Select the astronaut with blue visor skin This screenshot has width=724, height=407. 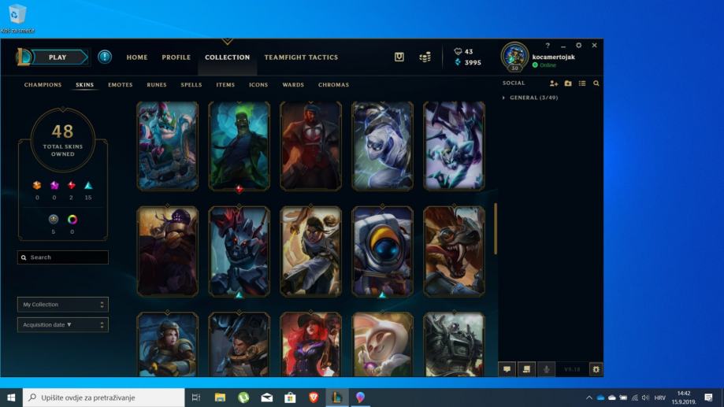tap(382, 251)
